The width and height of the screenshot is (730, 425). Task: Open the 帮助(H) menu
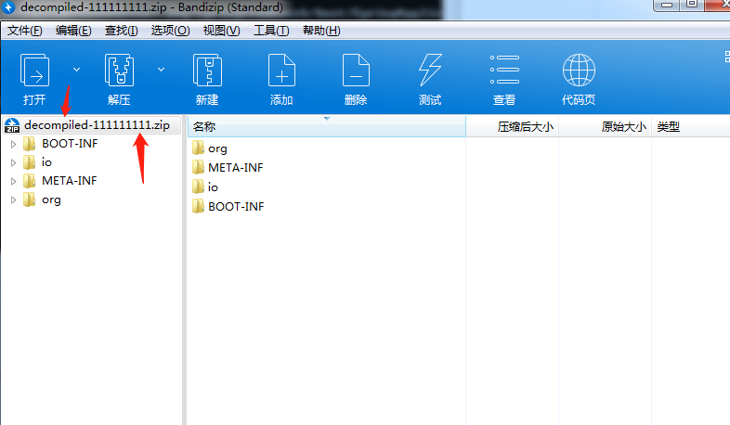point(321,31)
